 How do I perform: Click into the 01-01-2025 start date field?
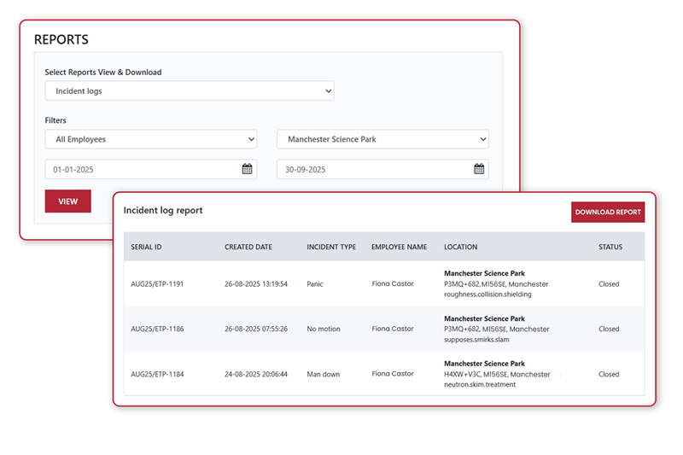click(x=141, y=169)
